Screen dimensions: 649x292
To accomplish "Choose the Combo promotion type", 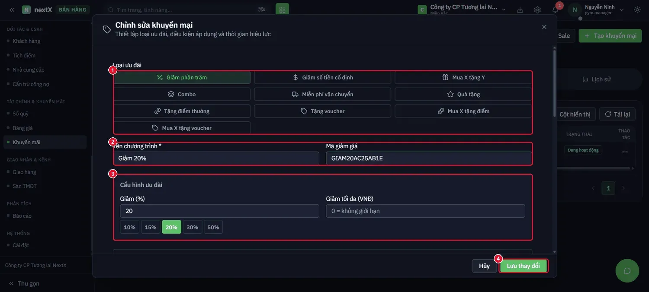I will pyautogui.click(x=182, y=94).
